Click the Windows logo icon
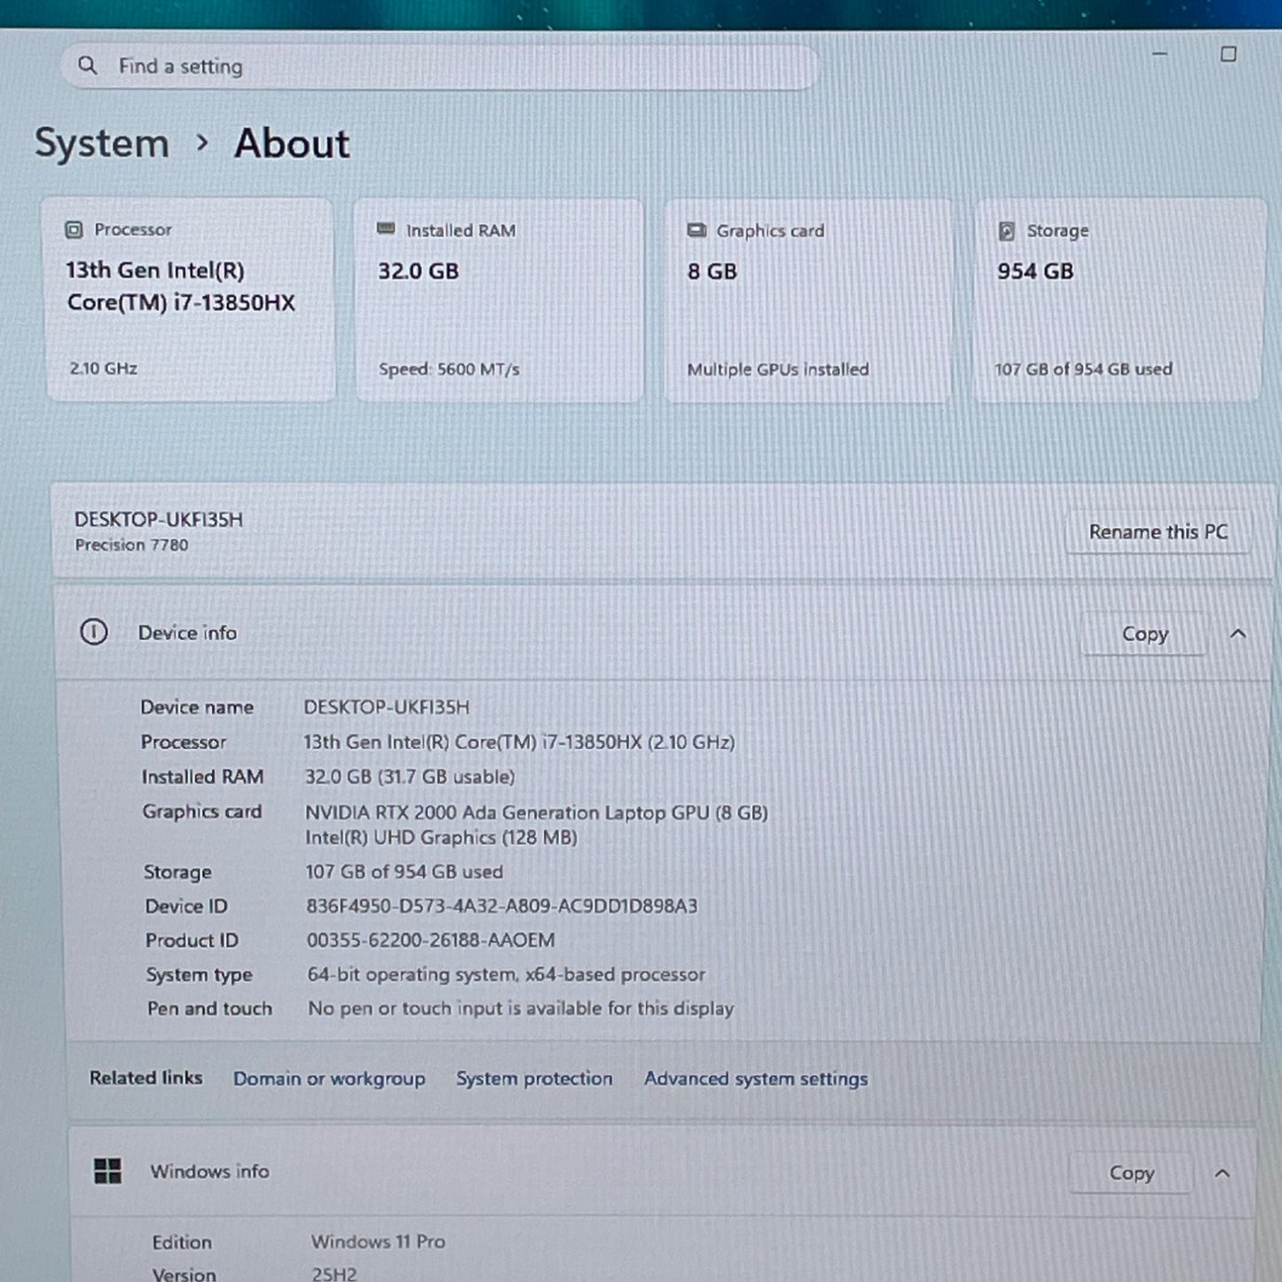 point(107,1171)
